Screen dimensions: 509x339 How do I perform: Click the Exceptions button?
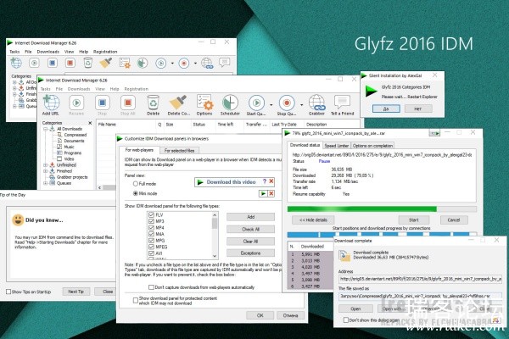(250, 253)
